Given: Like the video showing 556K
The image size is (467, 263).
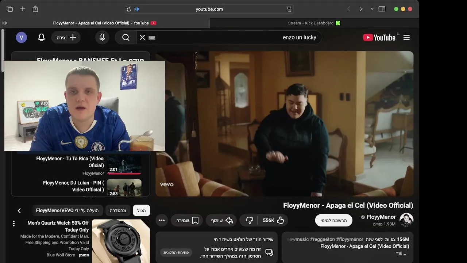Looking at the screenshot, I should (273, 220).
